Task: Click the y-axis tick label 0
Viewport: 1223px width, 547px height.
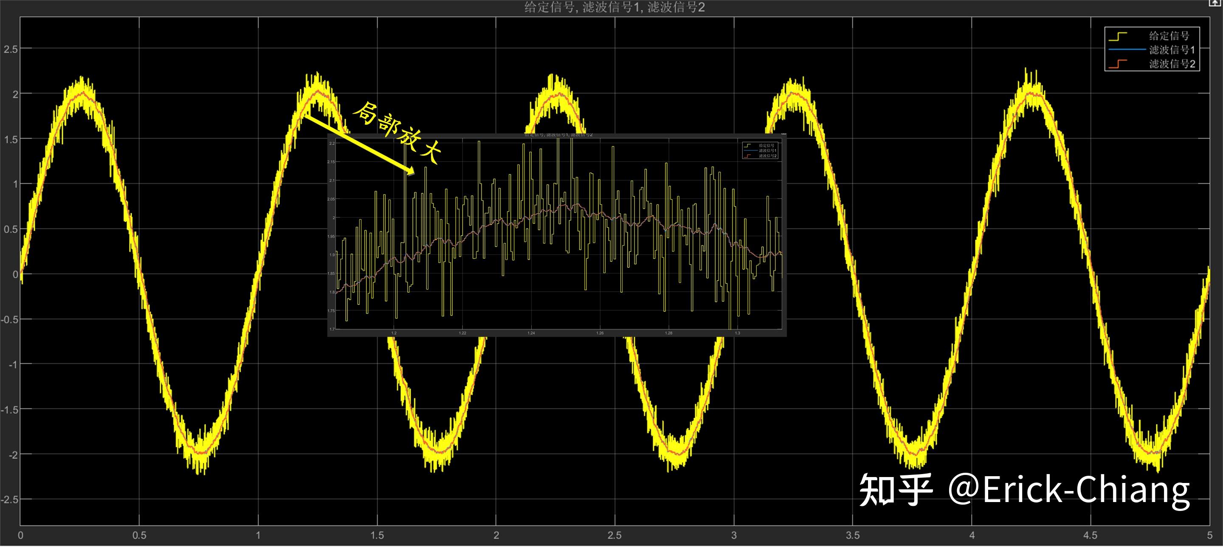Action: tap(15, 274)
